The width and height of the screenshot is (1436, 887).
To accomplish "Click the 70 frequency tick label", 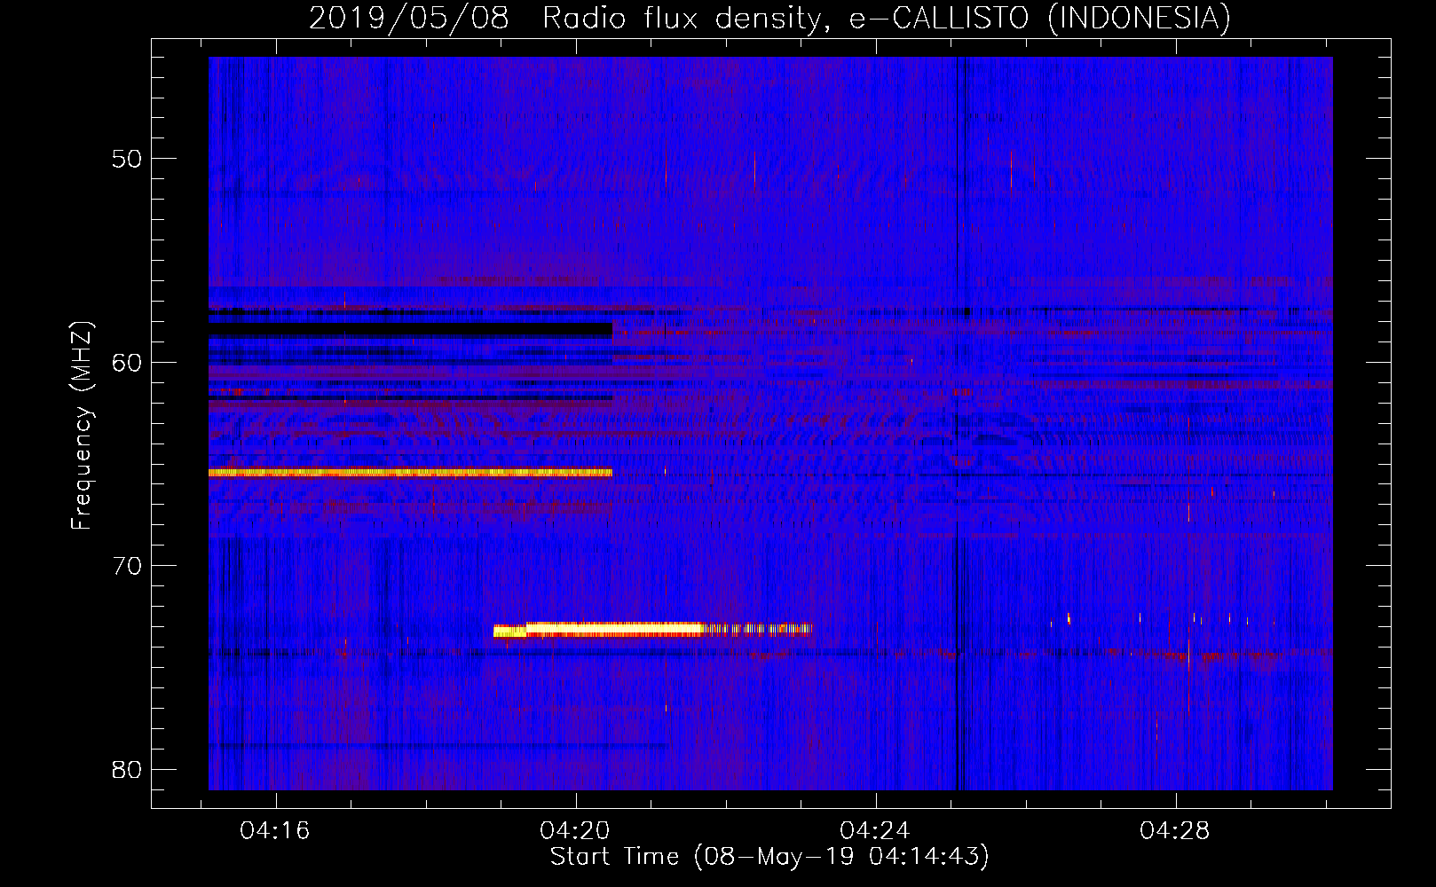I will pos(127,566).
